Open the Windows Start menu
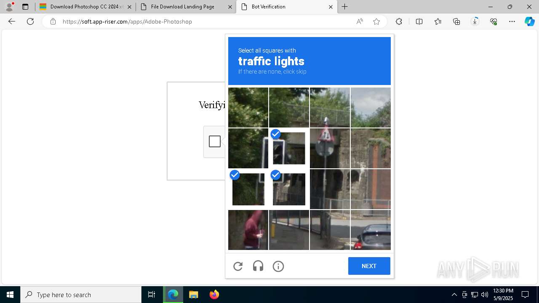 point(10,295)
